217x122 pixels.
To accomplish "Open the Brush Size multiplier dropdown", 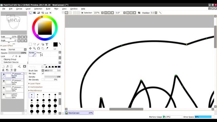I will (43, 70).
